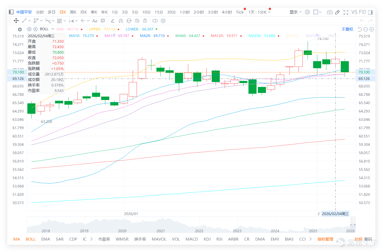The height and width of the screenshot is (252, 383).
Task: Activate the pencil drawing tool
Action: [x=337, y=12]
